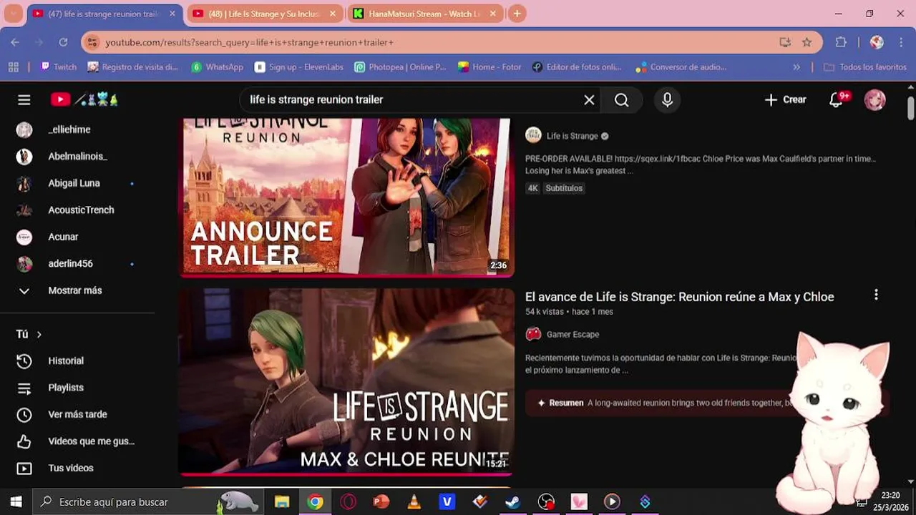Screen dimensions: 916x515
Task: Open the Twitch bookmark
Action: (x=59, y=67)
